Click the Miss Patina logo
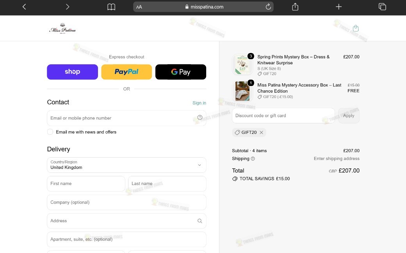Viewport: 406px width, 253px height. click(x=62, y=28)
